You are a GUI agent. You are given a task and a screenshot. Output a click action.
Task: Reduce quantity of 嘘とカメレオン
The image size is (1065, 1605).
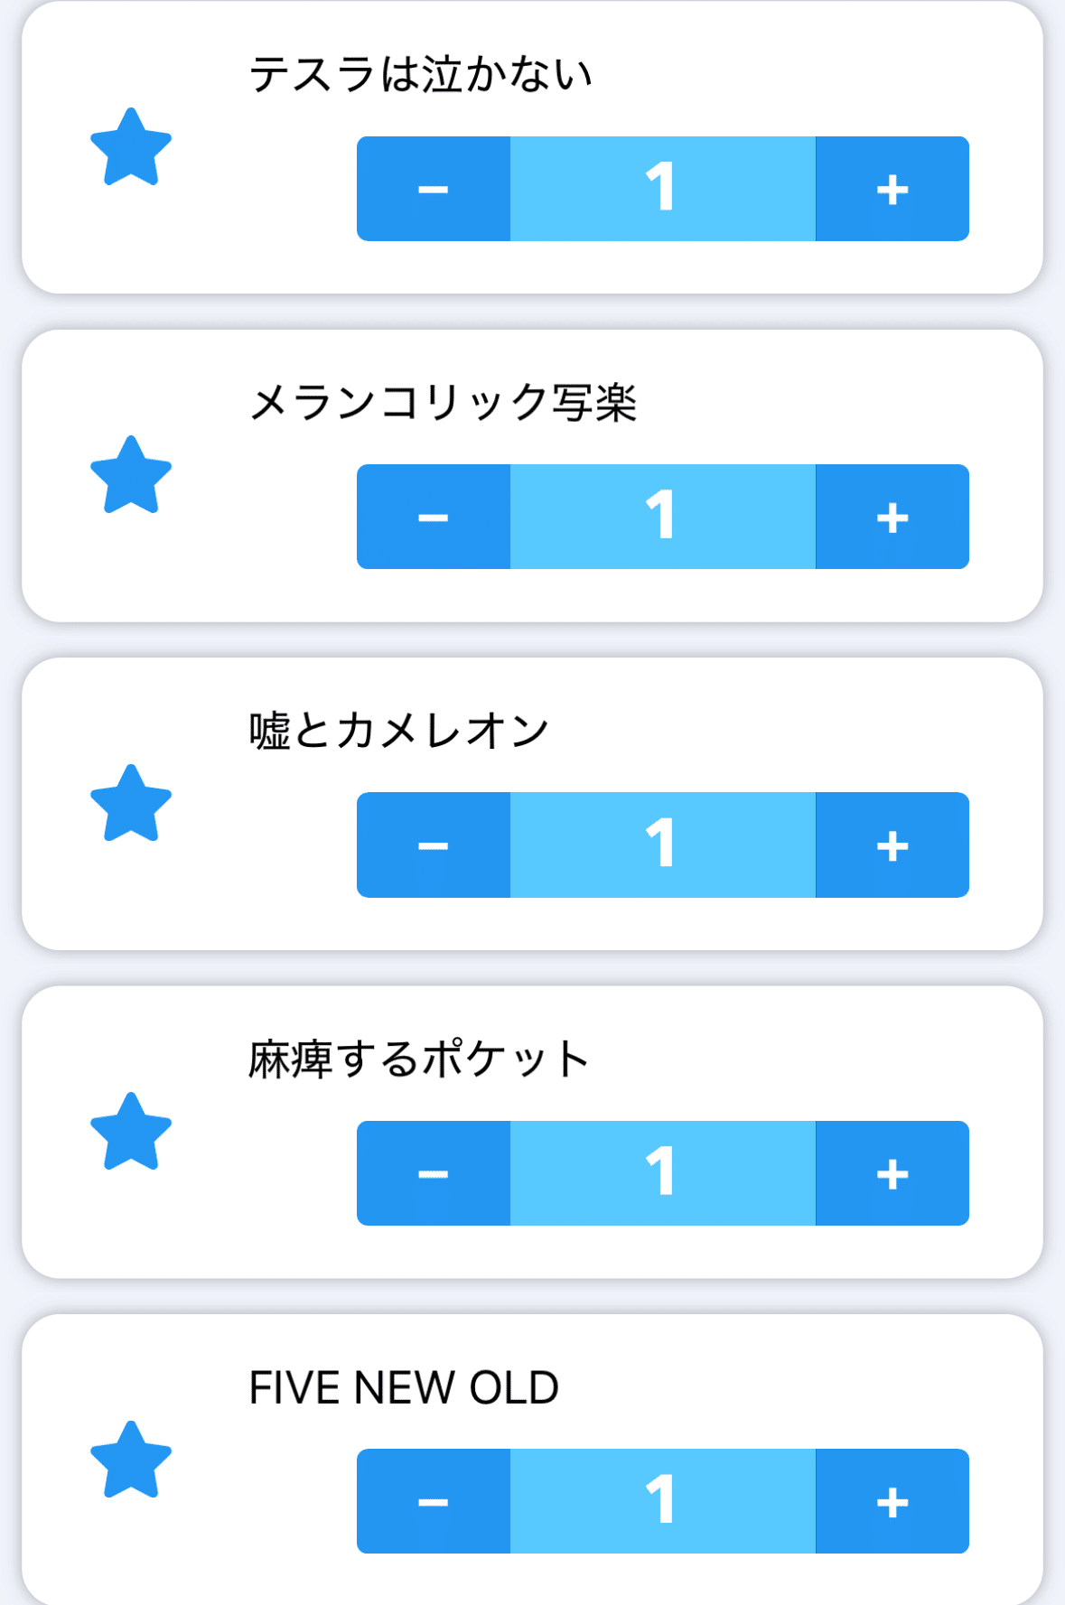point(434,844)
